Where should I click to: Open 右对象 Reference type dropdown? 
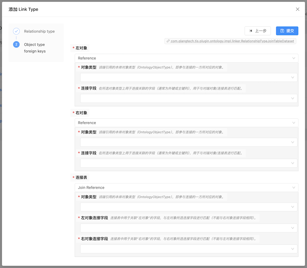click(186, 123)
